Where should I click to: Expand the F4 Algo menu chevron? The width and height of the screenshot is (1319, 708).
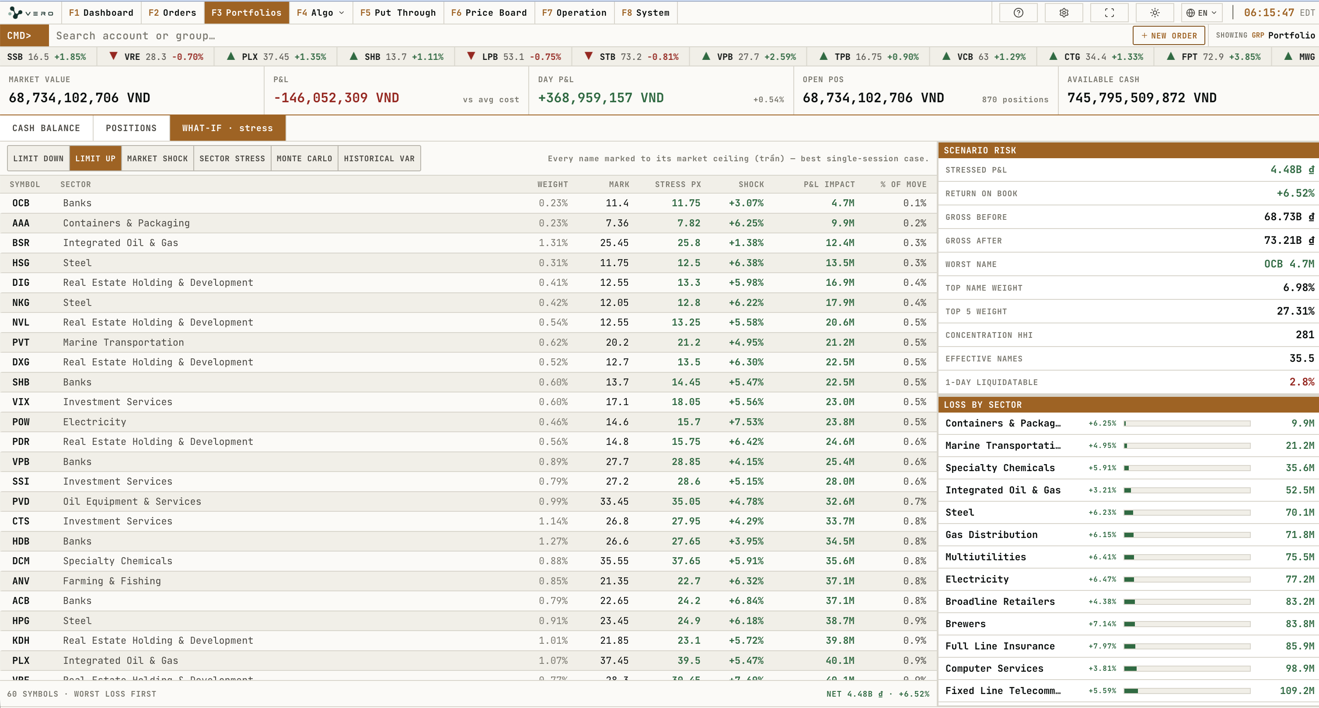342,13
